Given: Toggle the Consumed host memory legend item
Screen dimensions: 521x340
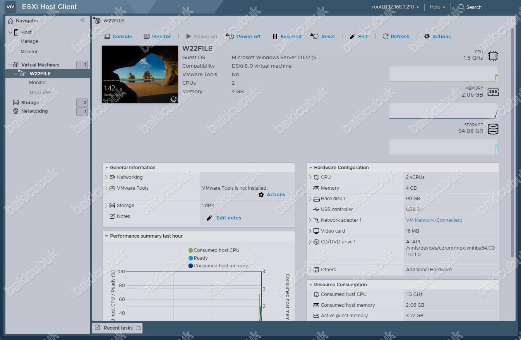Looking at the screenshot, I should [x=220, y=266].
